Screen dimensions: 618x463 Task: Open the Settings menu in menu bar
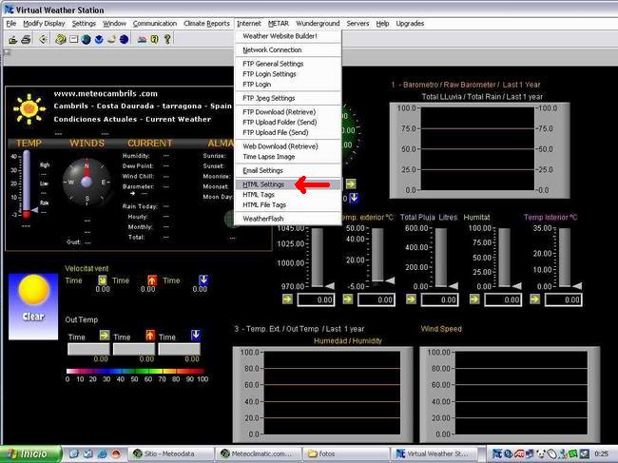[84, 24]
